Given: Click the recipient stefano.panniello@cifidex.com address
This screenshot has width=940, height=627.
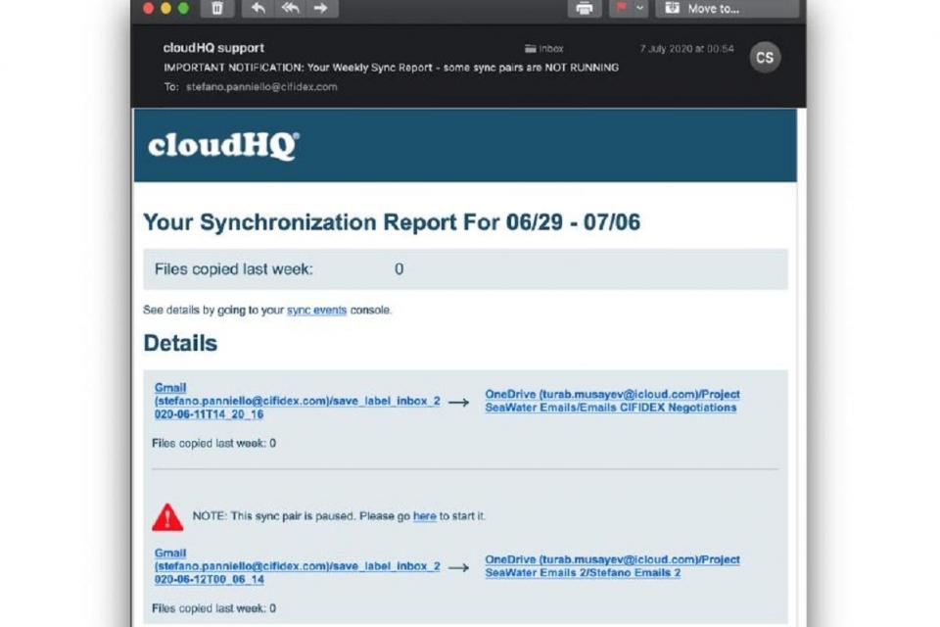Looking at the screenshot, I should [x=261, y=87].
